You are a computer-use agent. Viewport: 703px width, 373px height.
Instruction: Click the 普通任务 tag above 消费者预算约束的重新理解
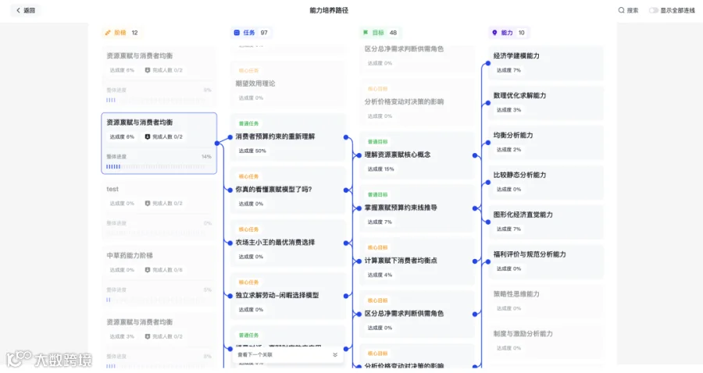point(249,123)
